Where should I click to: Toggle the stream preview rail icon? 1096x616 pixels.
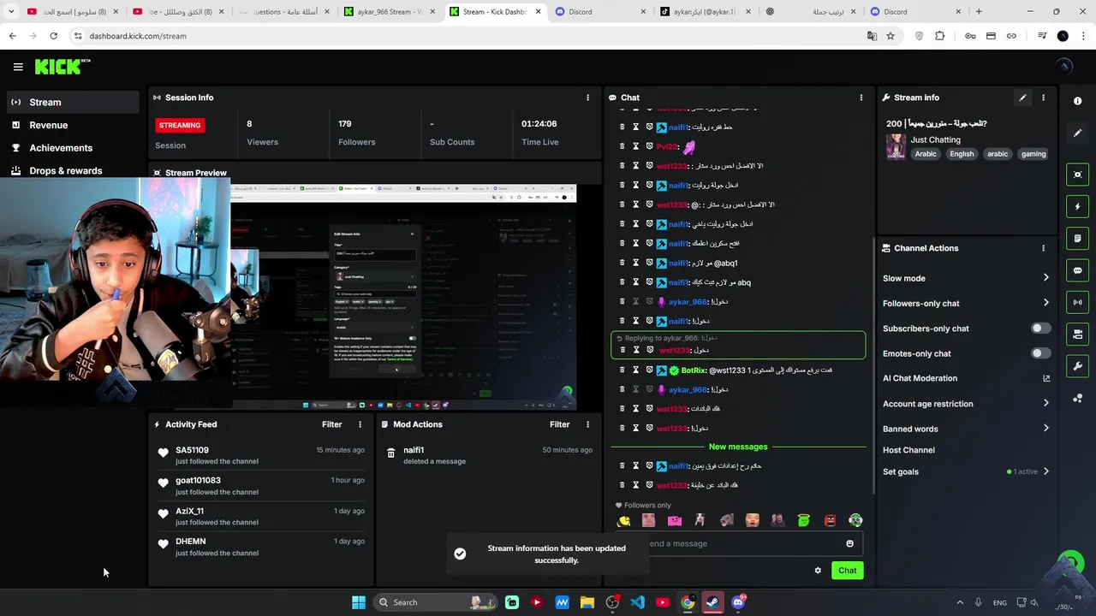(x=1077, y=175)
